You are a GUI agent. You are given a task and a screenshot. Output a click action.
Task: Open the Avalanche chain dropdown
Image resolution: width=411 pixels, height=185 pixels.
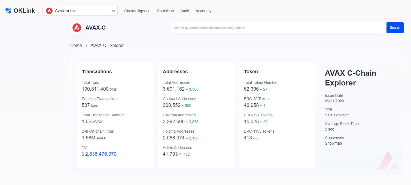80,11
